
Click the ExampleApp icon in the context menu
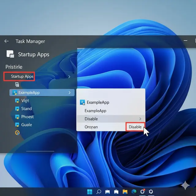pos(82,102)
